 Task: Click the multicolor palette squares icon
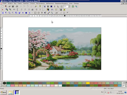48,10
